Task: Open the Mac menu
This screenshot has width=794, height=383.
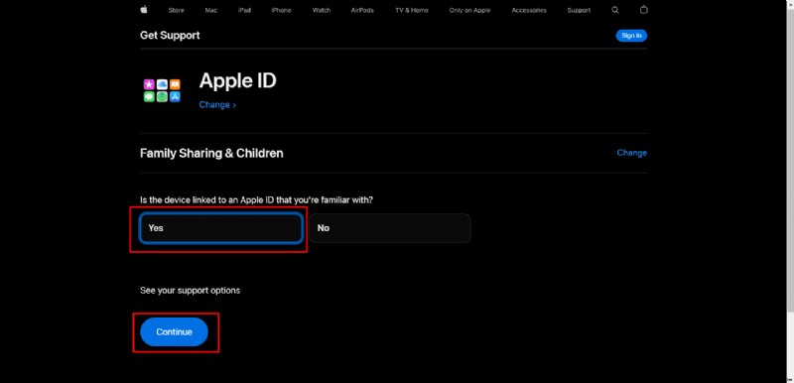Action: [211, 10]
